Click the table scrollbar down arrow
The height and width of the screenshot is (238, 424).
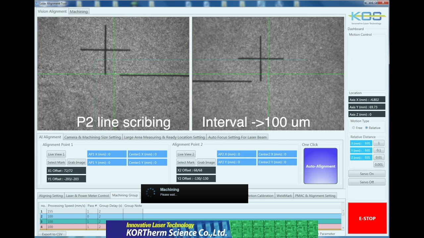pos(343,228)
